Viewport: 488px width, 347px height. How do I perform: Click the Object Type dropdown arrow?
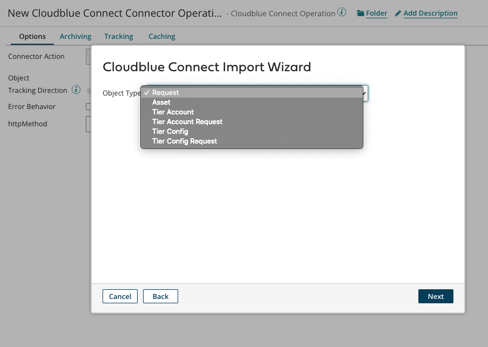(x=365, y=93)
